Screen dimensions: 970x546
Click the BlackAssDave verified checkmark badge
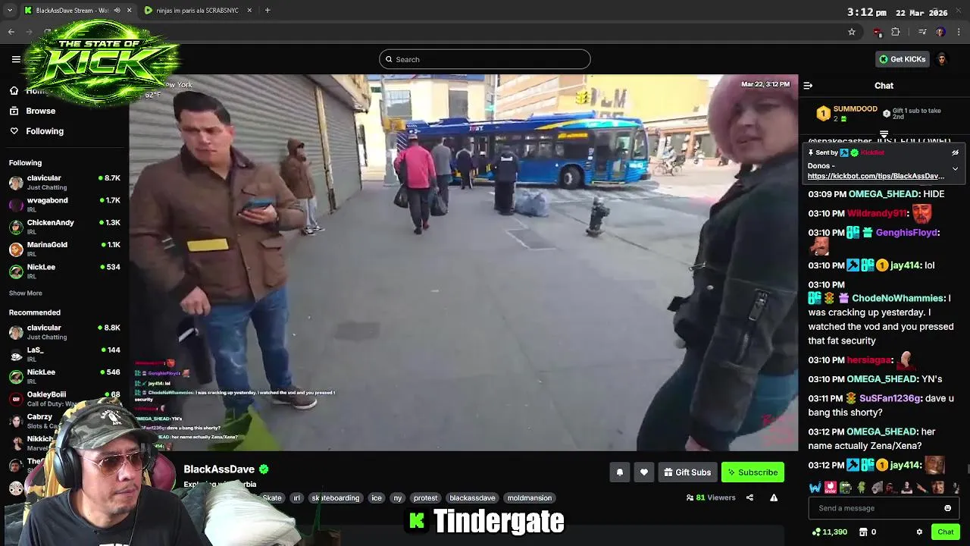click(x=264, y=469)
